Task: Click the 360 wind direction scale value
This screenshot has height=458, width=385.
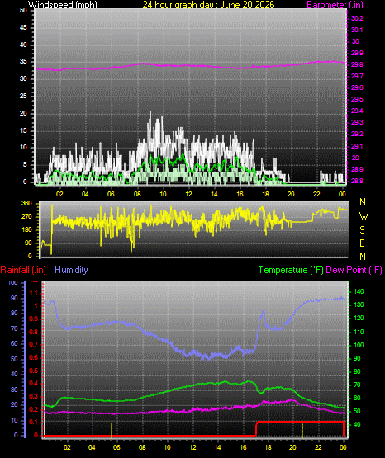Action: point(26,204)
